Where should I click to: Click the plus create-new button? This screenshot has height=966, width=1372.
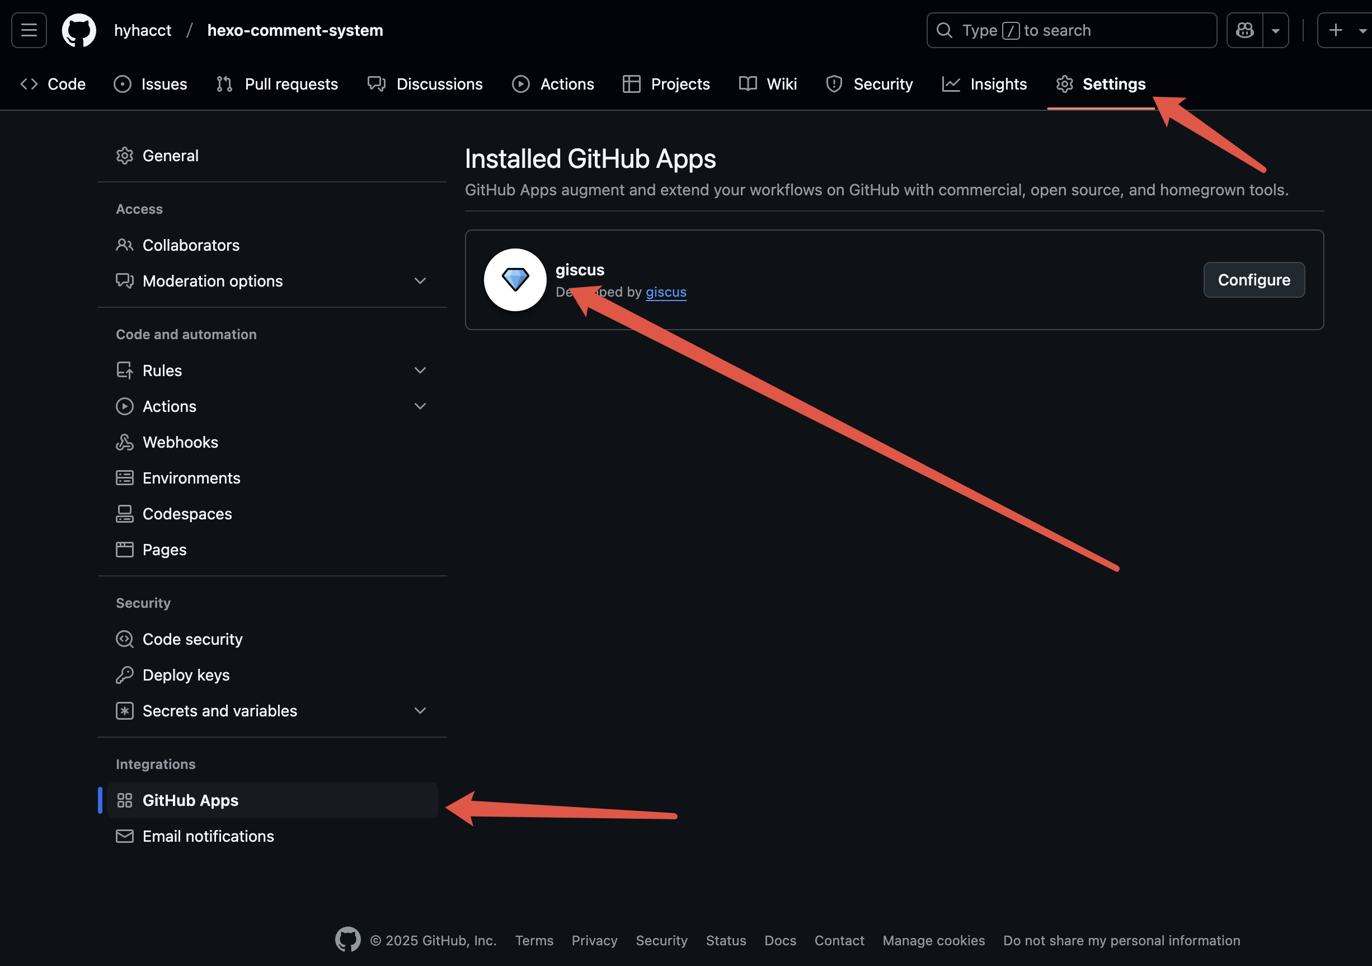[x=1336, y=30]
